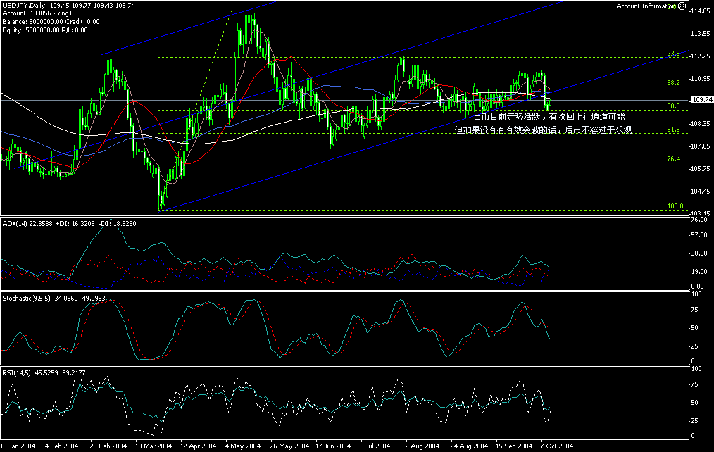Click the 4 Feb 2004 date label
This screenshot has width=714, height=452.
(x=61, y=446)
